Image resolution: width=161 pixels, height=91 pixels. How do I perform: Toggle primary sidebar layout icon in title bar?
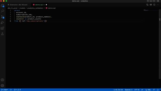[x=148, y=1]
